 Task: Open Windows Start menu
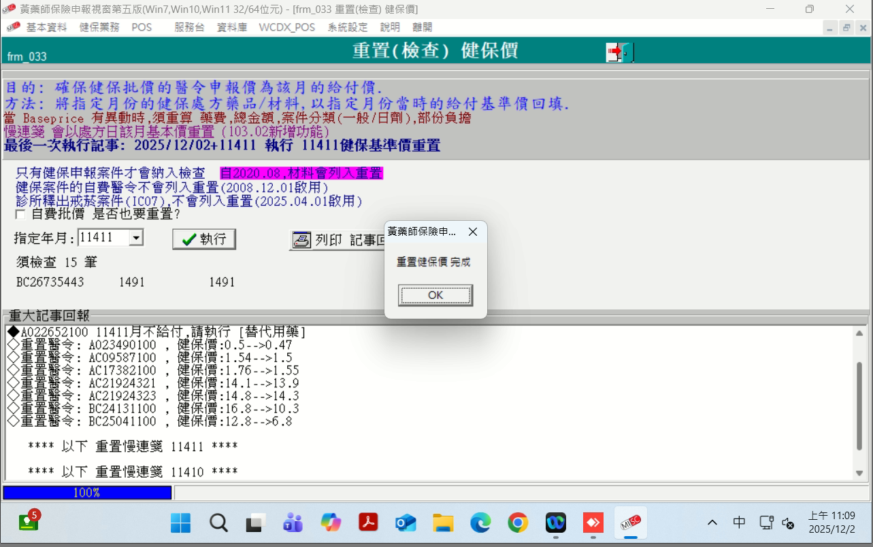[x=180, y=523]
